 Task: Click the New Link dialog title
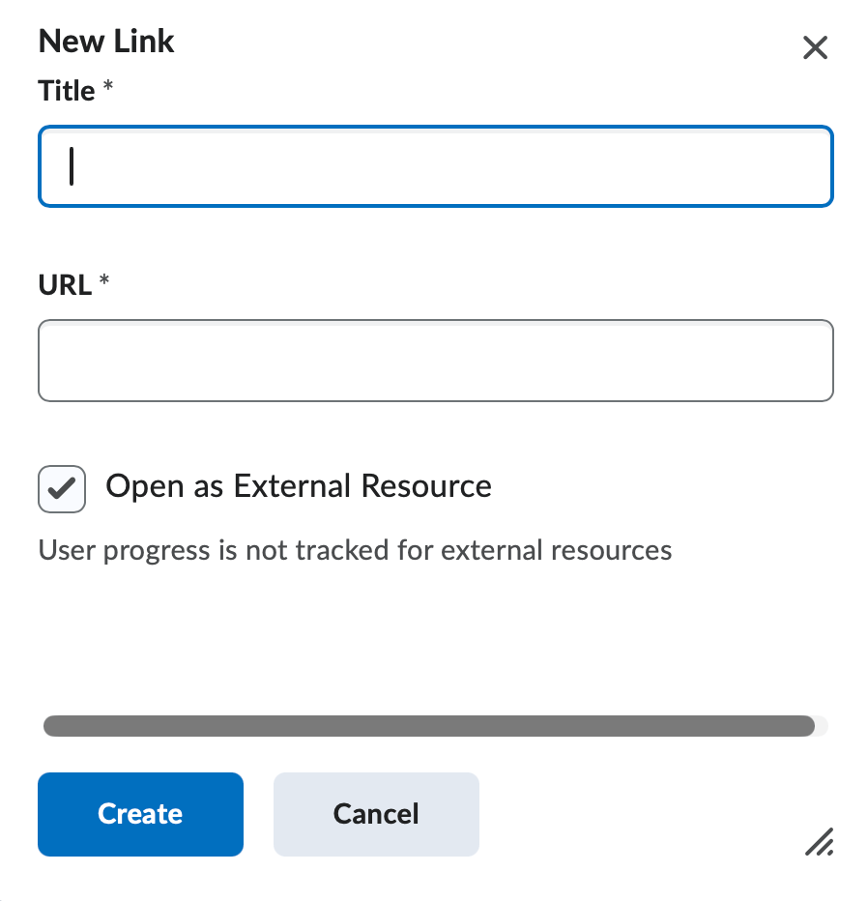click(x=105, y=42)
